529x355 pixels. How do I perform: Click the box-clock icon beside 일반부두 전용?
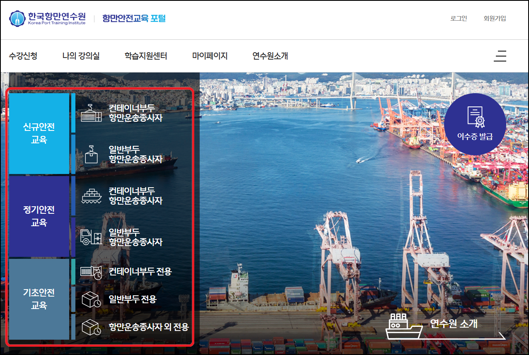coord(91,299)
